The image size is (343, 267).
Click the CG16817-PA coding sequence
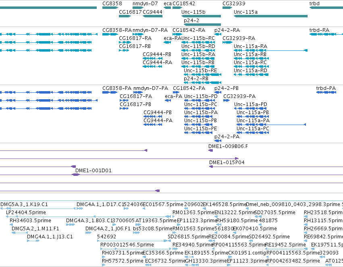pyautogui.click(x=124, y=100)
